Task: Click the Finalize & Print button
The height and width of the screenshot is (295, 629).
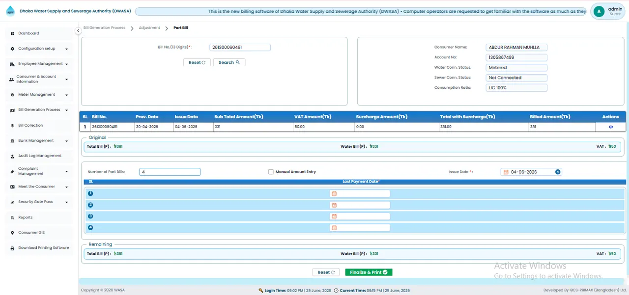Action: [x=369, y=272]
